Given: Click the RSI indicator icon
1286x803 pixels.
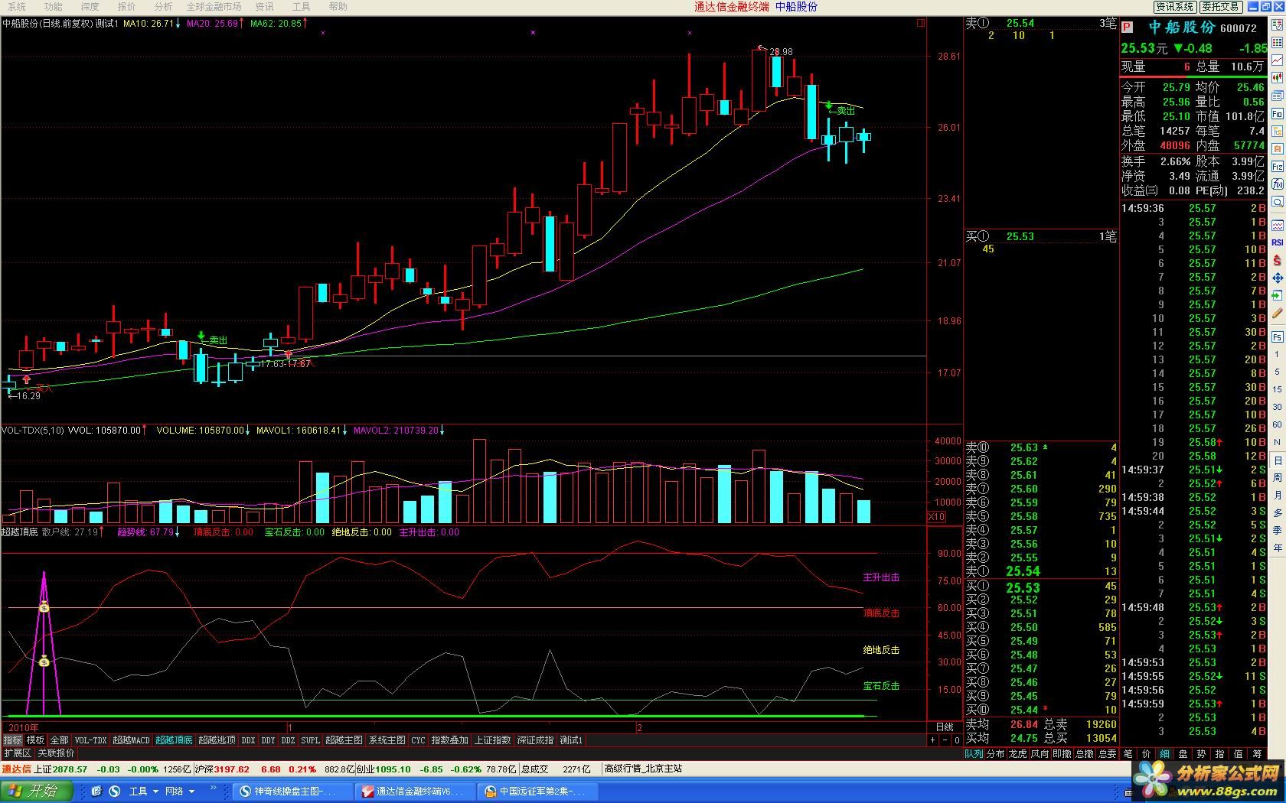Looking at the screenshot, I should (1278, 242).
